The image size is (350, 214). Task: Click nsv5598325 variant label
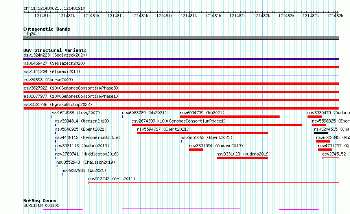click(331, 121)
